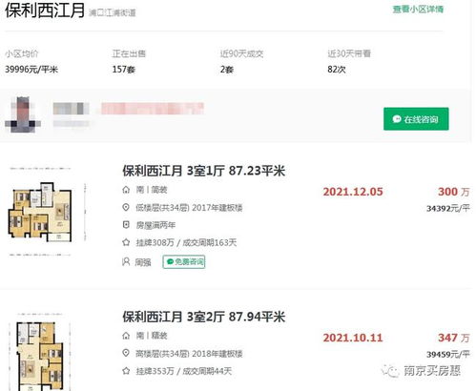Screen dimensions: 476x391
Task: Click the chat bubble icon in 在线咨询
Action: [397, 119]
